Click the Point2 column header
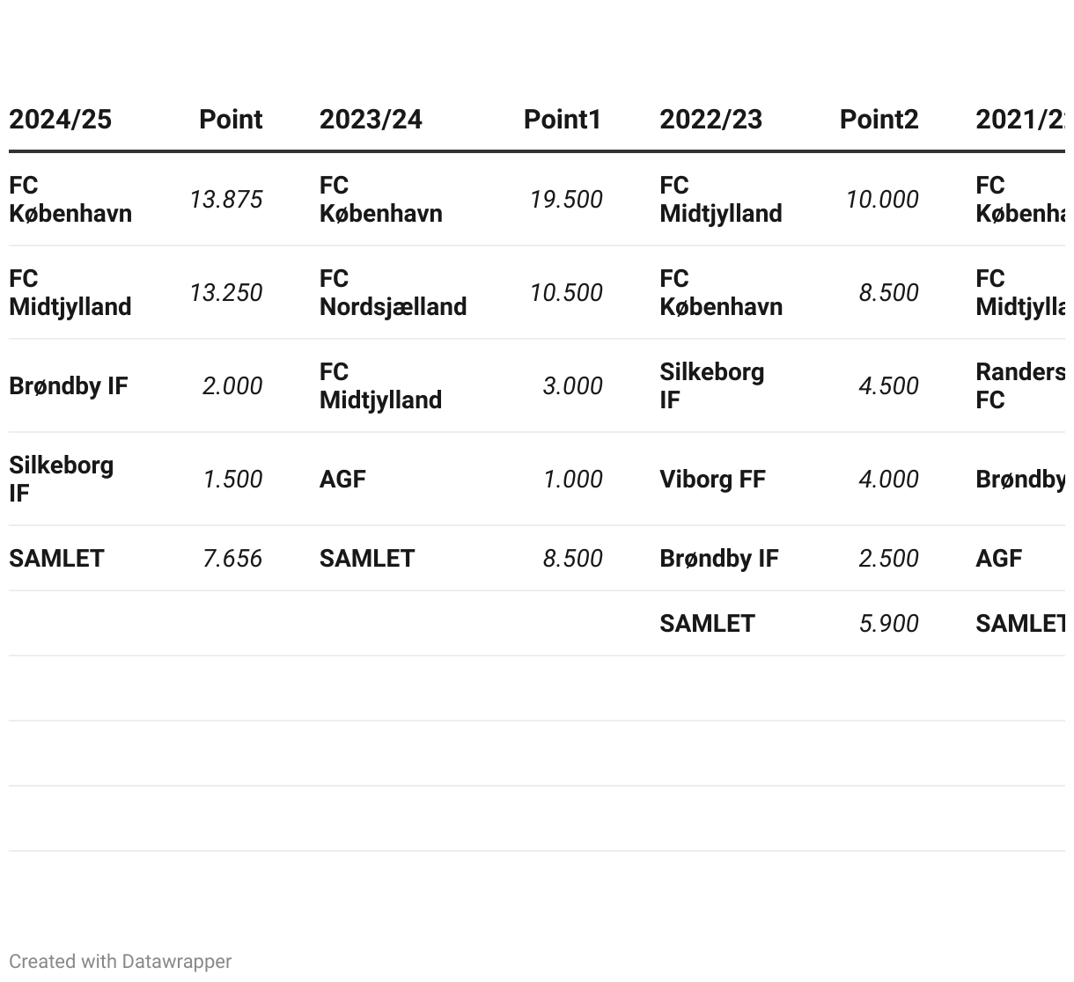1074x982 pixels. tap(879, 120)
